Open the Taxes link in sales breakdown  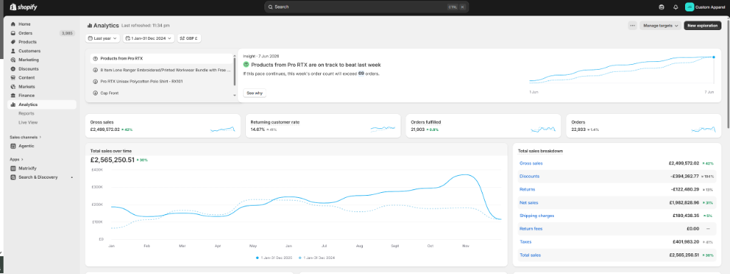525,241
